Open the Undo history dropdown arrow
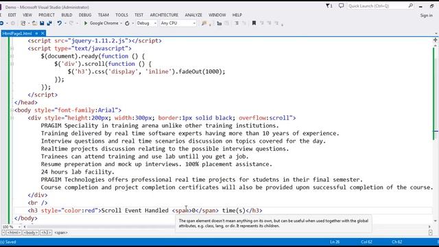Screen dimensions: 439x247 [x=65, y=23]
